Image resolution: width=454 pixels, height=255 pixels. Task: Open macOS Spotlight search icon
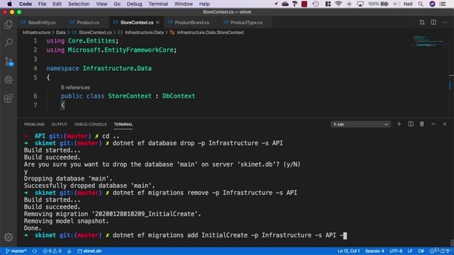click(x=421, y=4)
